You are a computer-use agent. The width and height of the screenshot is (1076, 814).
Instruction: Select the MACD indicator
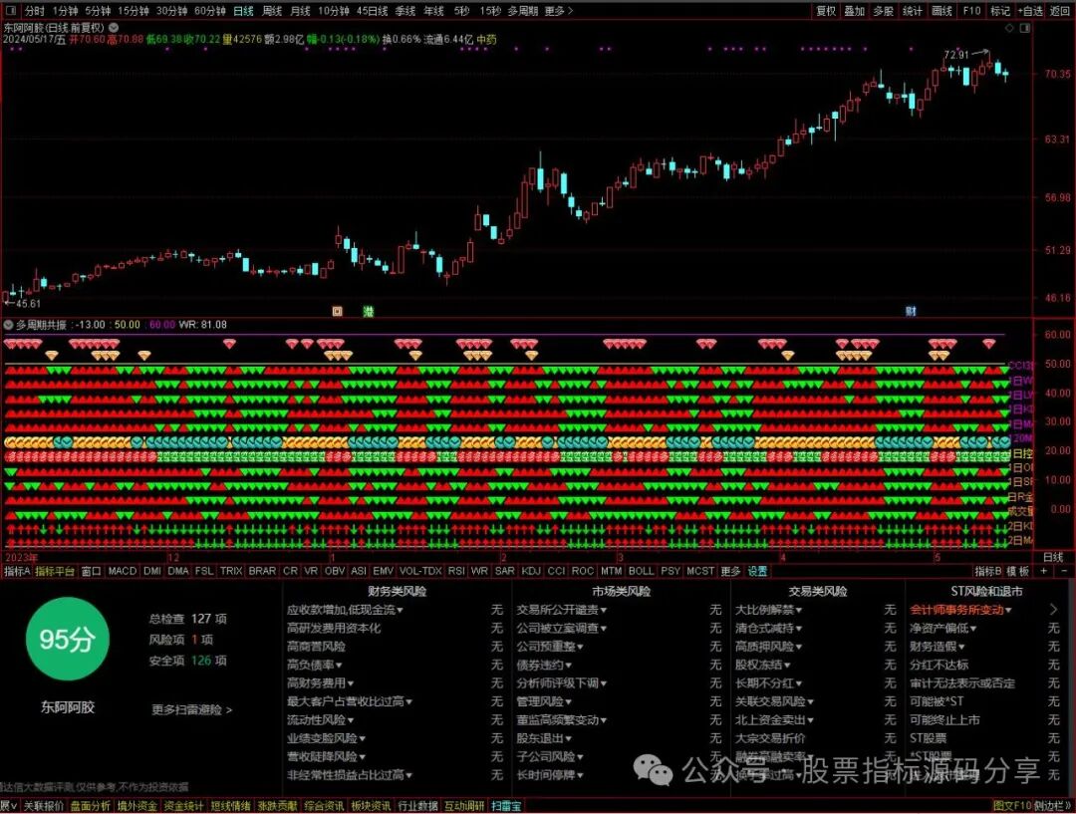pos(123,571)
